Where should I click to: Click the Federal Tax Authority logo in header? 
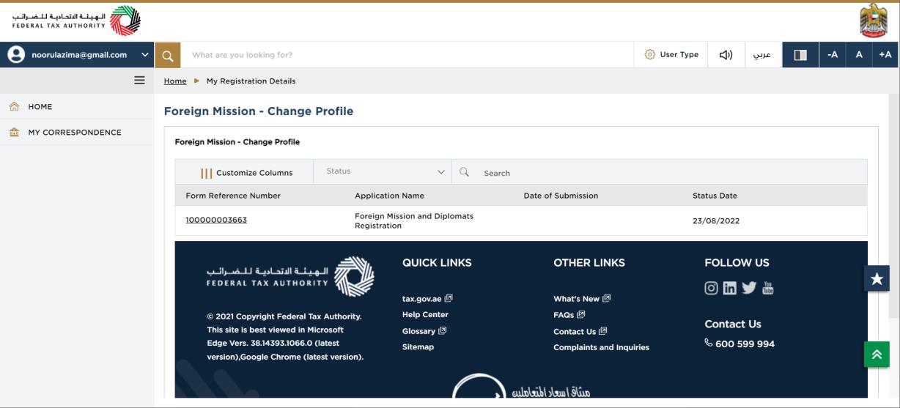76,20
